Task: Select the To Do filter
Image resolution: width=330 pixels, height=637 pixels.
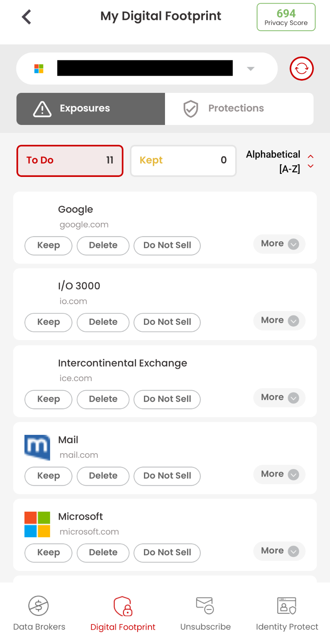Action: pos(70,160)
